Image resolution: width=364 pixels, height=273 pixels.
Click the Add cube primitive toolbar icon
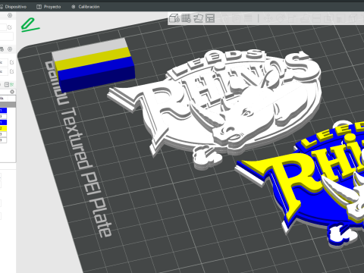174,18
